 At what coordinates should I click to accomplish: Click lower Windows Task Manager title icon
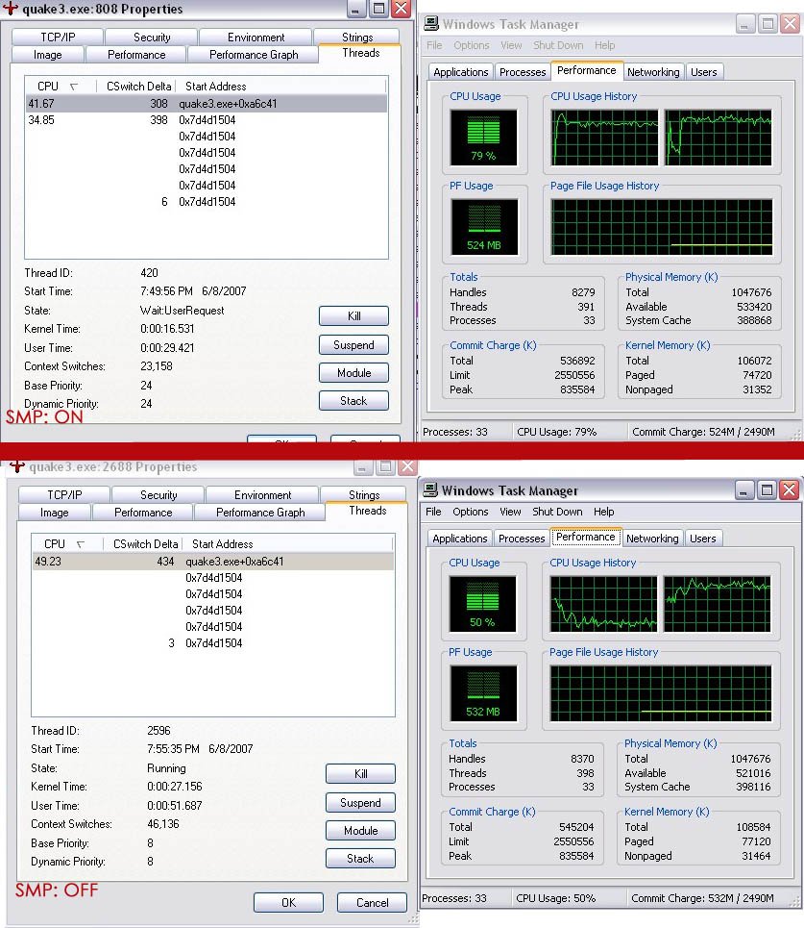pos(430,490)
